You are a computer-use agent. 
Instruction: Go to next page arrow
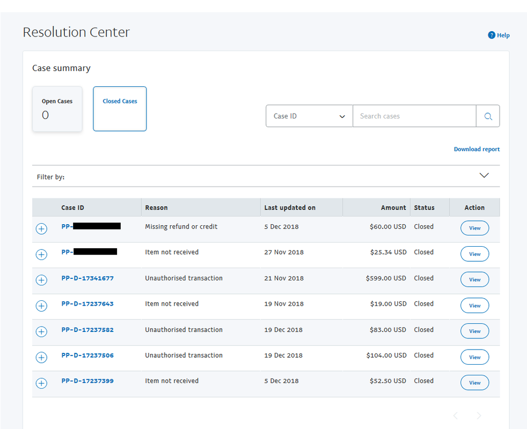pos(479,416)
